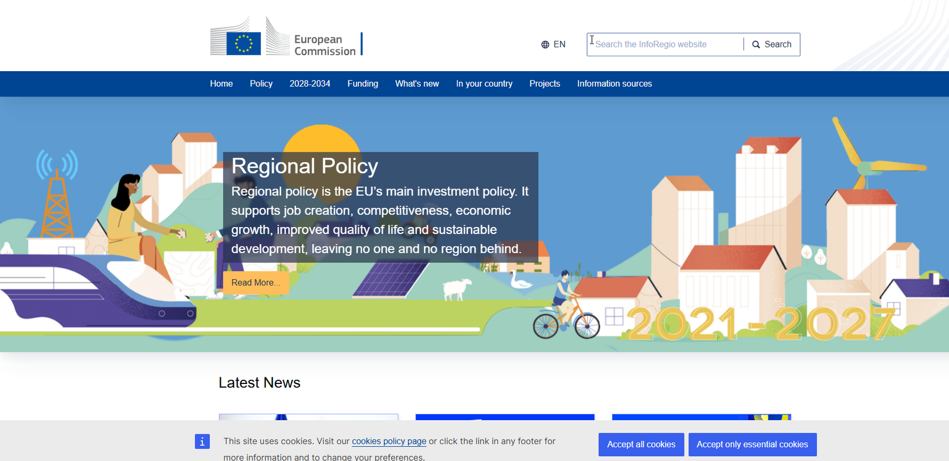Click the Read More button
Screen dimensions: 949x461
(x=256, y=283)
